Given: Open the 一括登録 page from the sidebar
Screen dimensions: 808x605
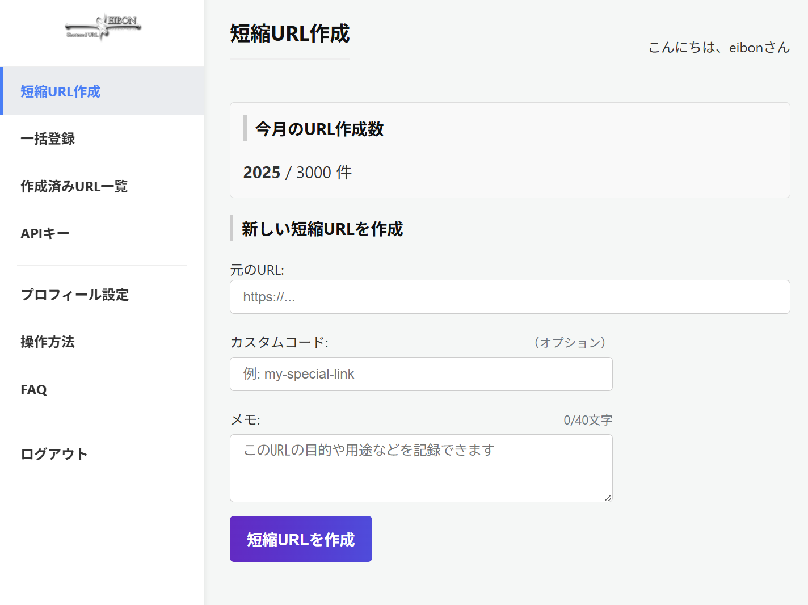Looking at the screenshot, I should point(48,138).
